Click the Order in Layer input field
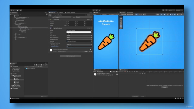Screen dimensions: 194x109 (x=79, y=47)
